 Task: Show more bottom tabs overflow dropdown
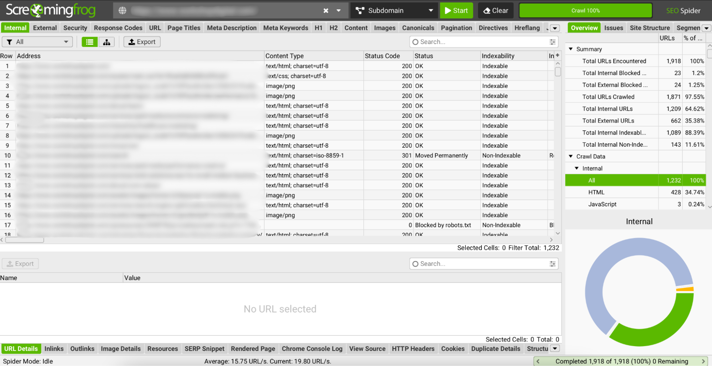coord(555,349)
